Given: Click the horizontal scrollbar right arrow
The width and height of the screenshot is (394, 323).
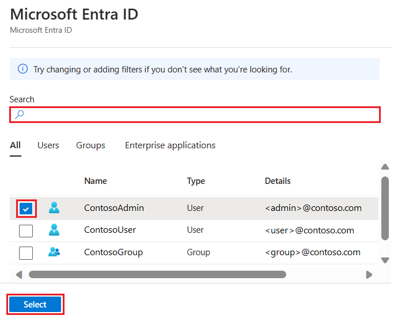Looking at the screenshot, I should coord(369,275).
